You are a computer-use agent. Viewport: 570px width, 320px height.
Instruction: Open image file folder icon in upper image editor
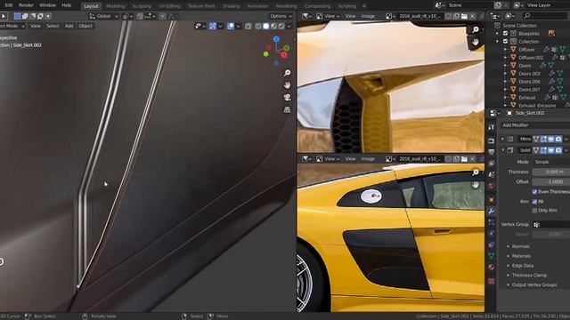[x=464, y=16]
